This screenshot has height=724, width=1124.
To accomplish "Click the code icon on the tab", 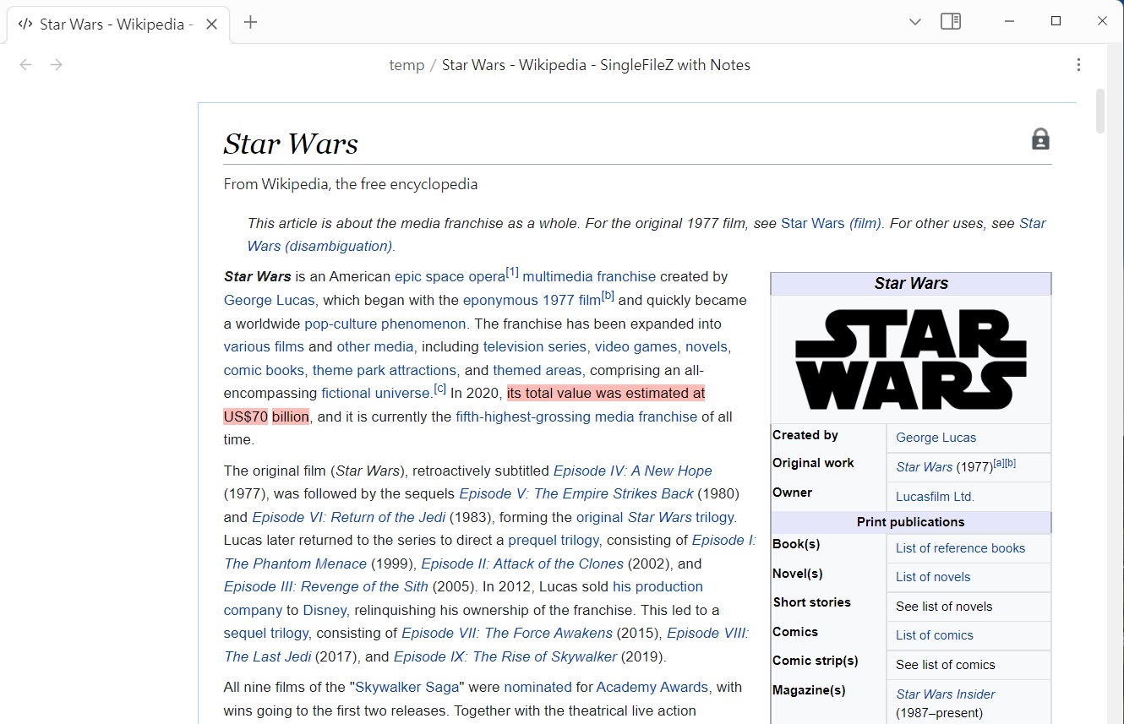I will coord(25,24).
